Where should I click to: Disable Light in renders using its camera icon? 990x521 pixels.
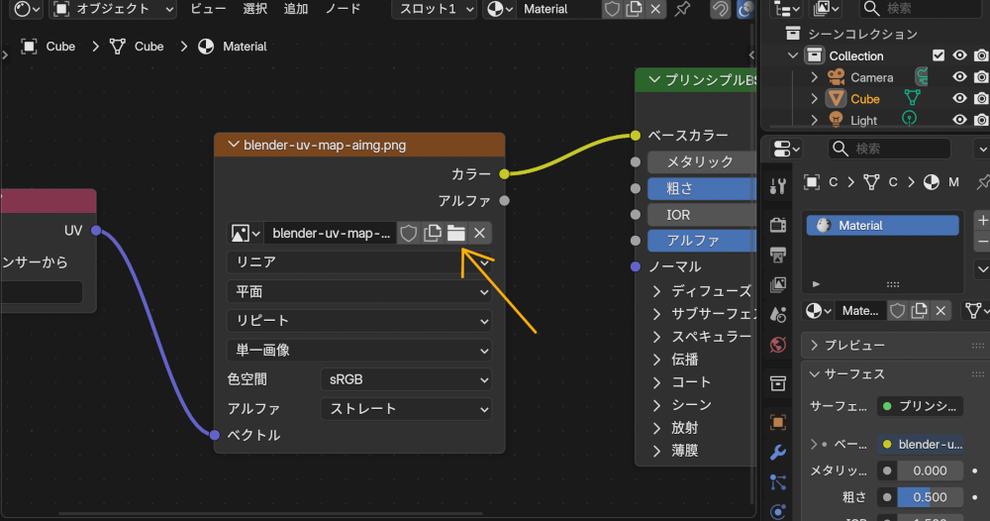(981, 120)
